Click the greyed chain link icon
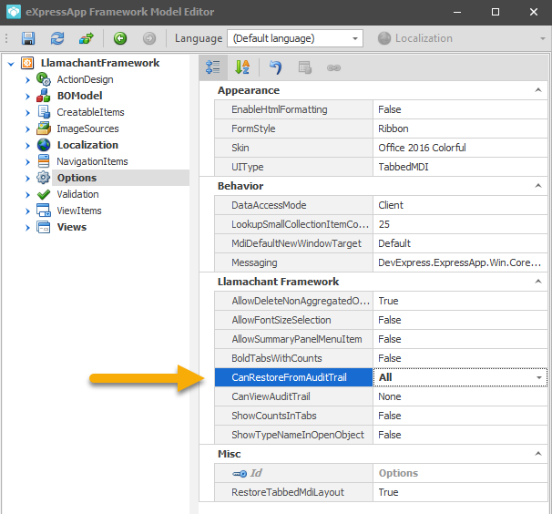Image resolution: width=552 pixels, height=514 pixels. tap(333, 67)
